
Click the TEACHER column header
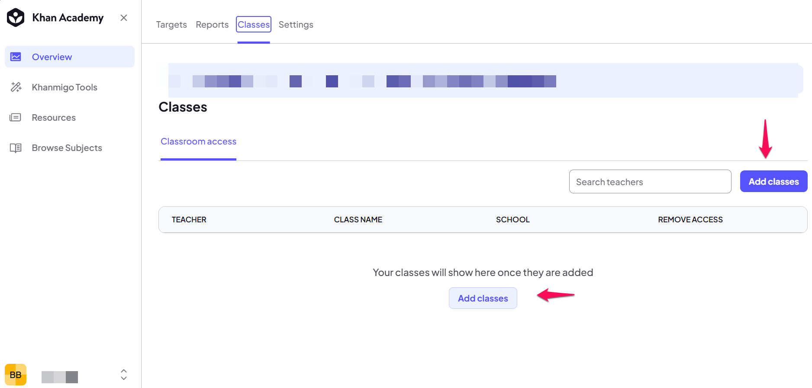[189, 220]
